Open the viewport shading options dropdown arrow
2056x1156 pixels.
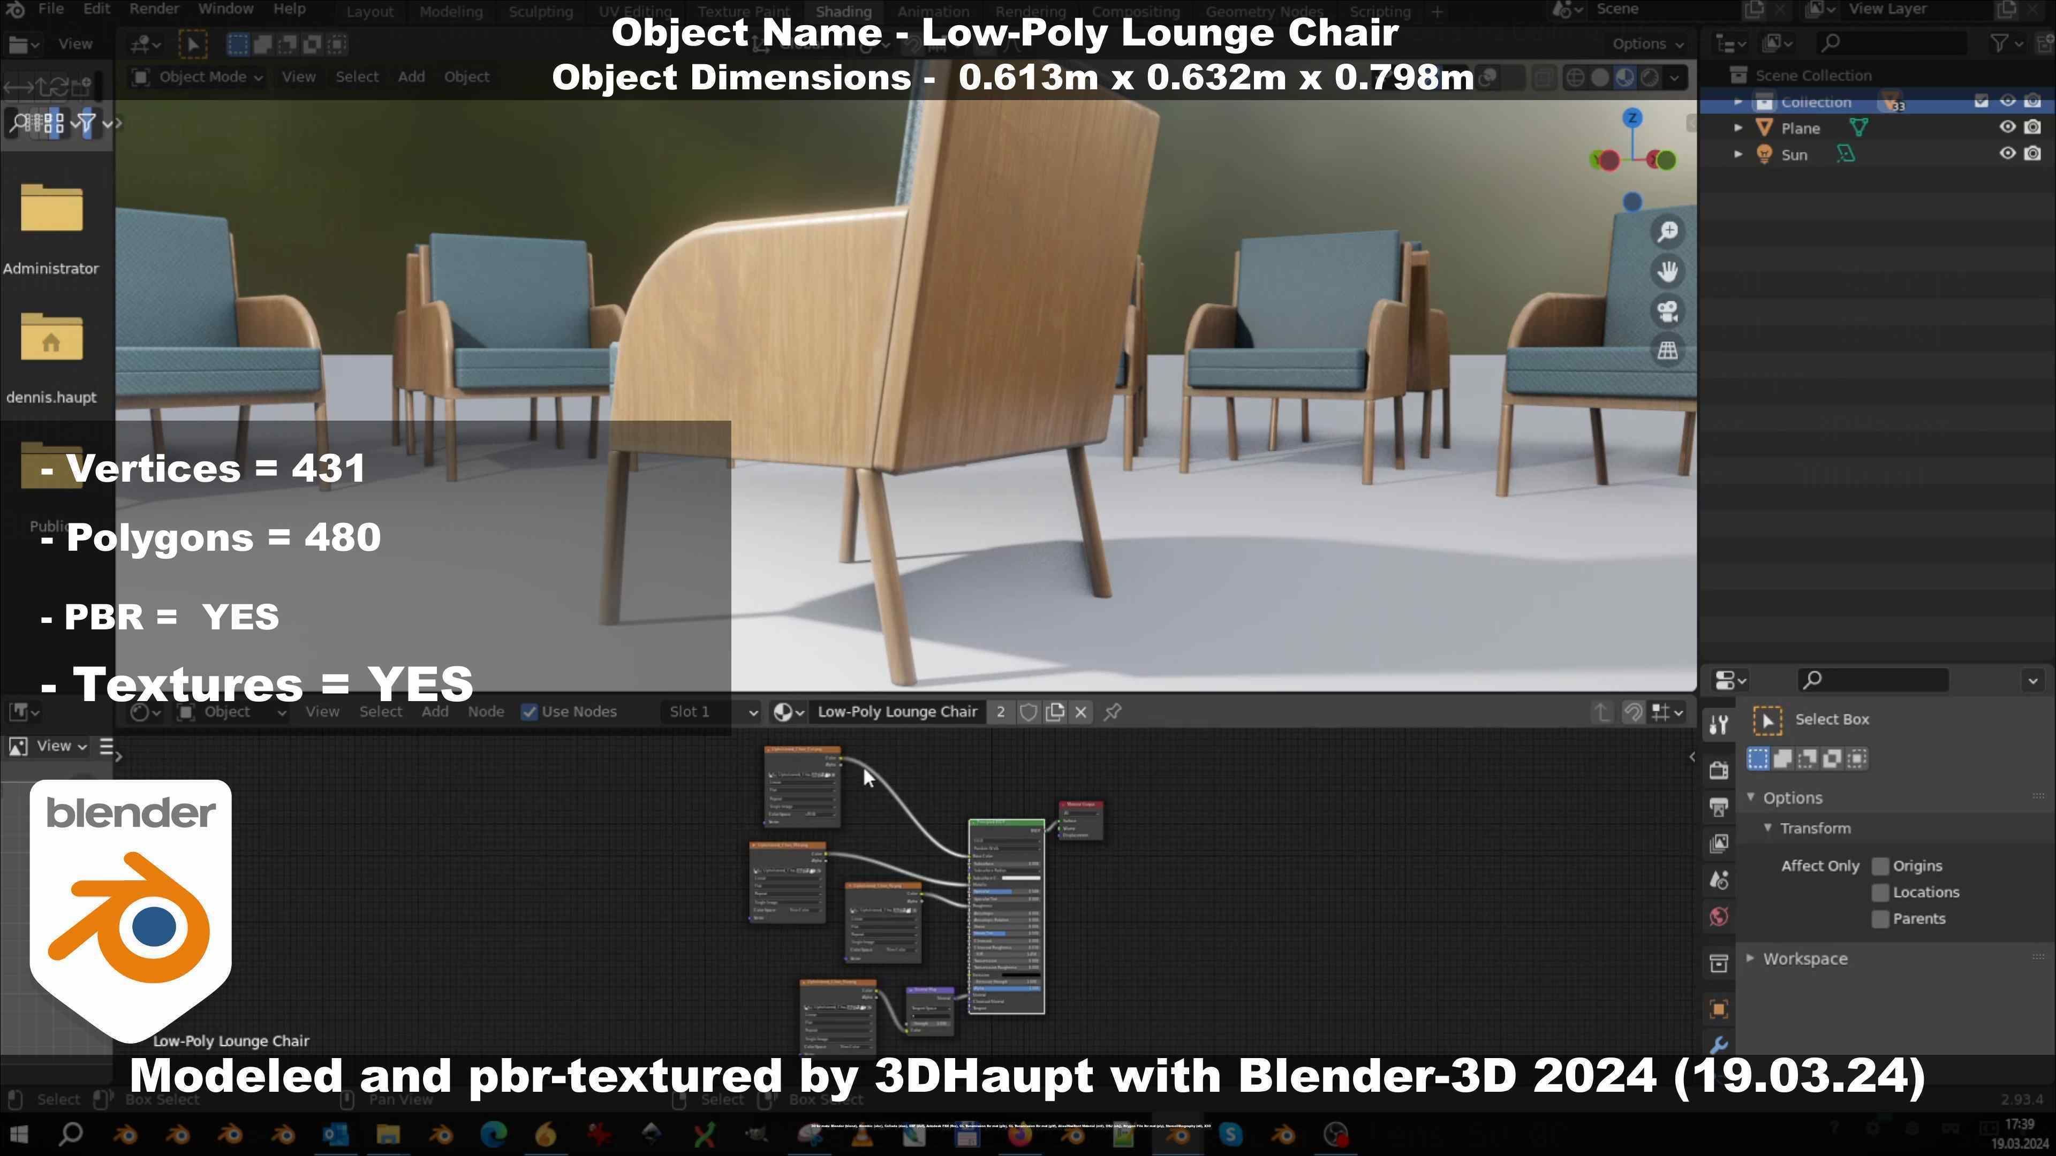pyautogui.click(x=1674, y=78)
